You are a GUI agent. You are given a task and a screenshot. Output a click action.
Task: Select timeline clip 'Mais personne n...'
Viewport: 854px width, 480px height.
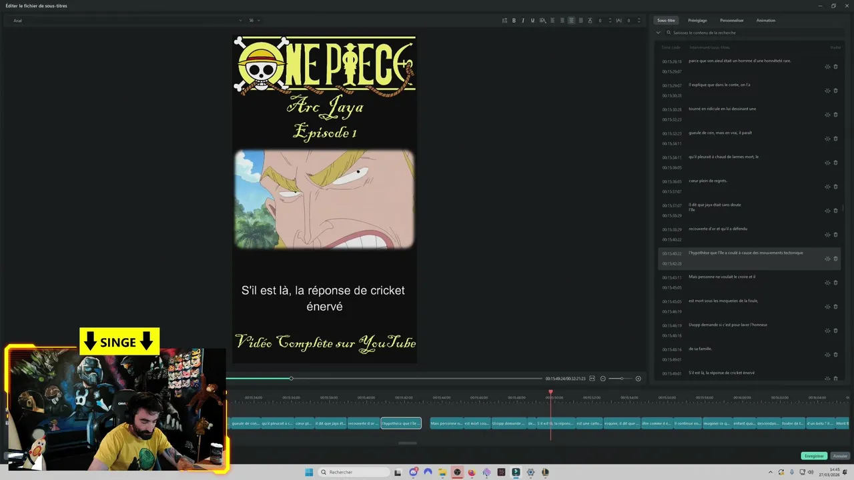[x=447, y=423]
